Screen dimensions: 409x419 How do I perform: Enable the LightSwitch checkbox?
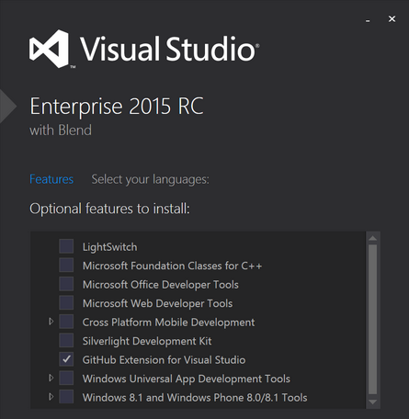66,246
